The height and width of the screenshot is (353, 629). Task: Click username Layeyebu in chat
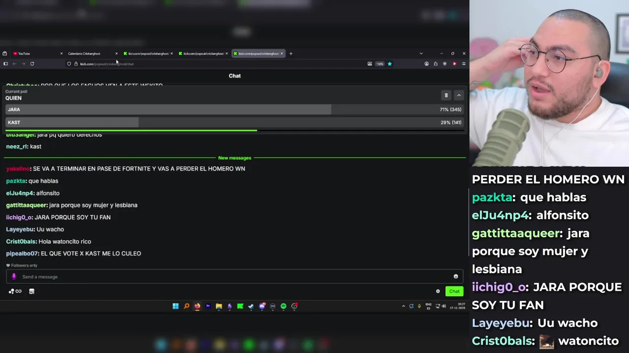click(x=20, y=229)
